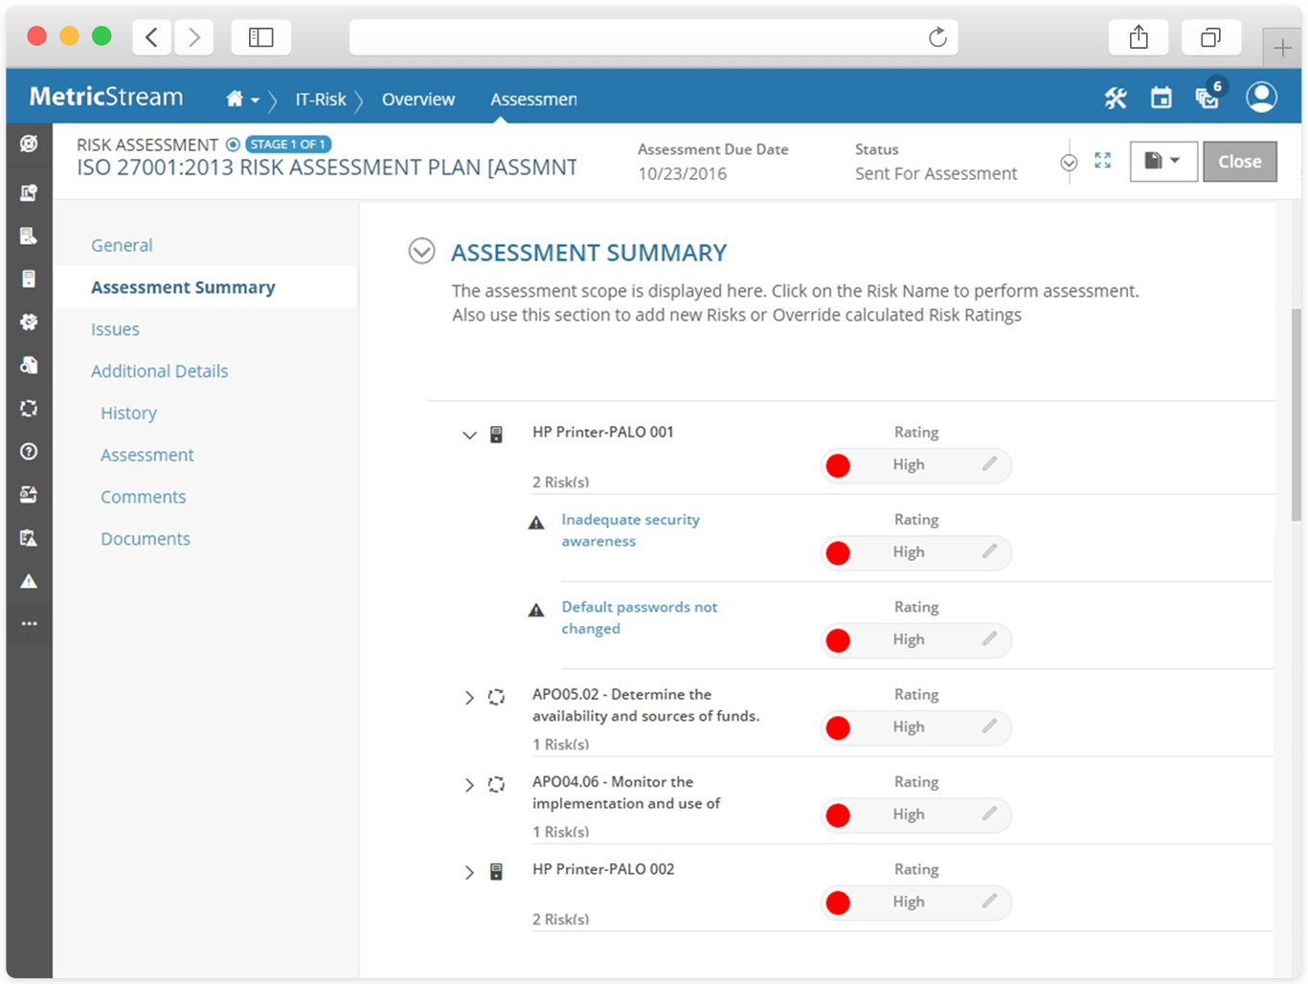Screen dimensions: 1308x984
Task: Click the browser address bar
Action: (654, 37)
